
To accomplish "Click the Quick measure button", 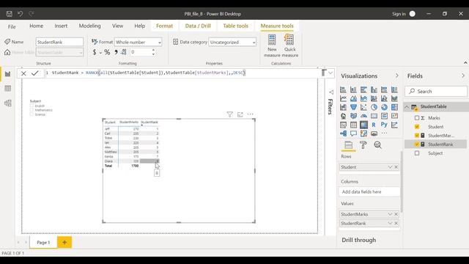I will (x=289, y=45).
